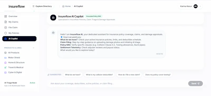
Task: Open My Claims page
Action: (x=19, y=22)
